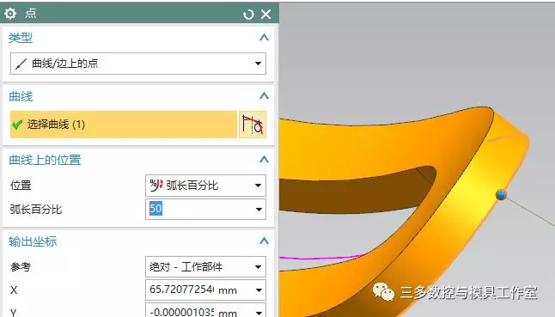Image resolution: width=555 pixels, height=317 pixels.
Task: Open the X coordinate options arrow
Action: coord(259,290)
